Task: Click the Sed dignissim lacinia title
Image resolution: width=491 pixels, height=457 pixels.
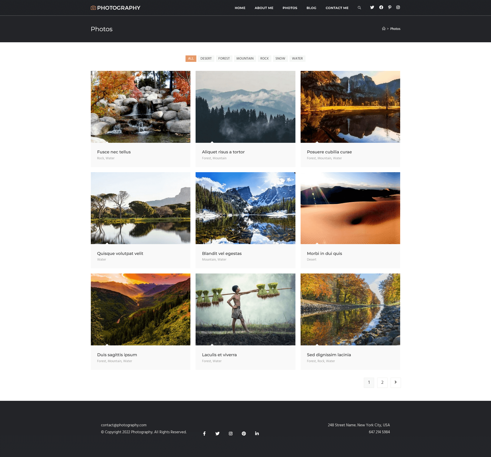Action: coord(329,355)
